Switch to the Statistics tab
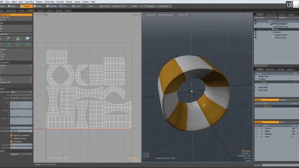The width and height of the screenshot is (299, 168). (267, 122)
